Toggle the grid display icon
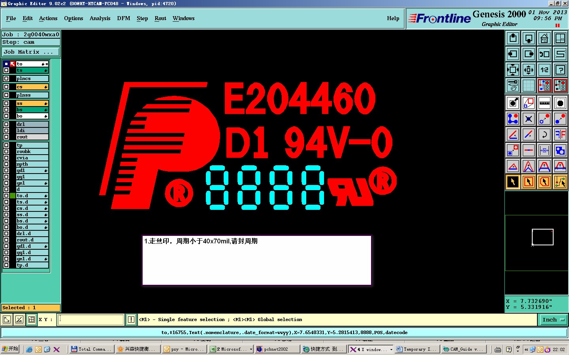The height and width of the screenshot is (355, 569). point(529,85)
